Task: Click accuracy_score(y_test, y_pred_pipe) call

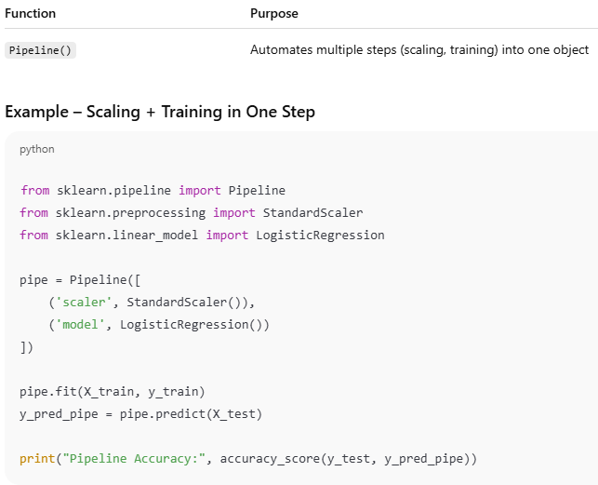Action: point(345,459)
